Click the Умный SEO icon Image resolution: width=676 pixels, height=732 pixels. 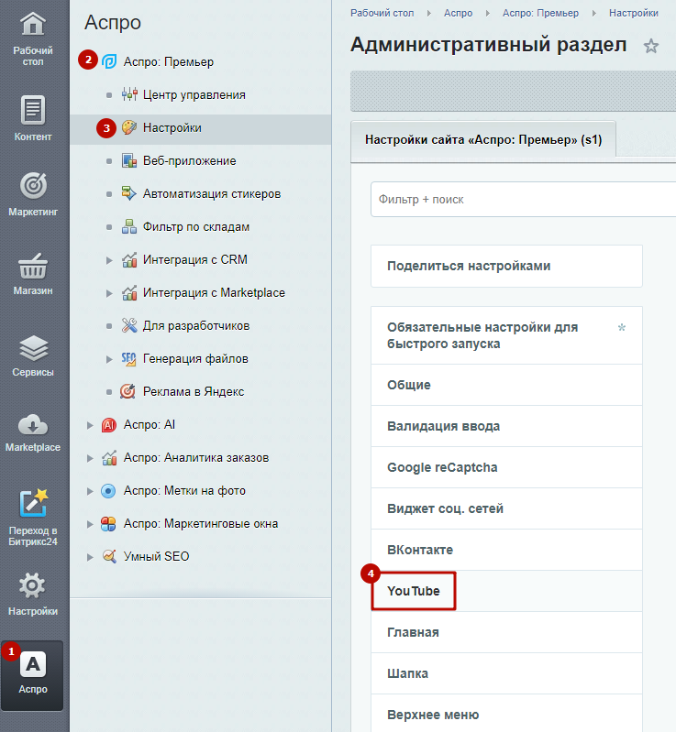[109, 556]
